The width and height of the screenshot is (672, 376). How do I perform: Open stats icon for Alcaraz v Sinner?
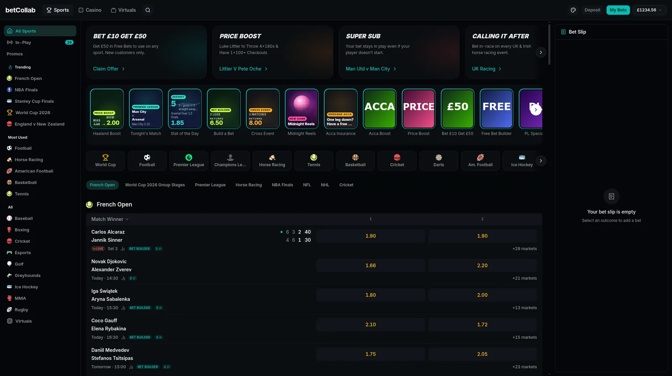tap(123, 249)
